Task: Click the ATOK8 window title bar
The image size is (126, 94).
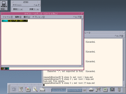Action: click(x=26, y=2)
